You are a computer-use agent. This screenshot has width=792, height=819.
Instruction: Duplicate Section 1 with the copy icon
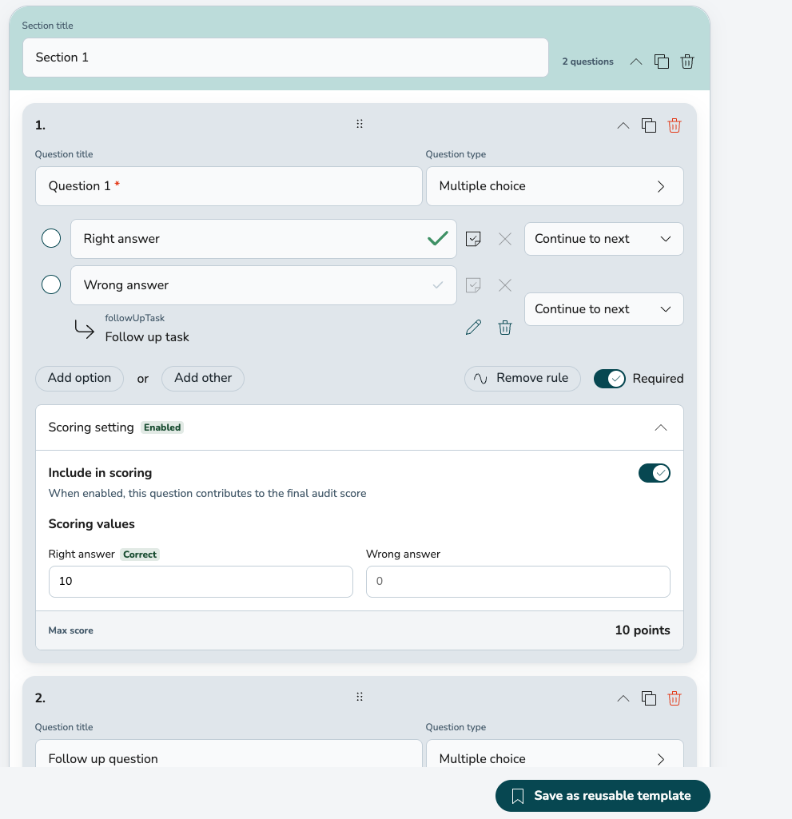(662, 62)
